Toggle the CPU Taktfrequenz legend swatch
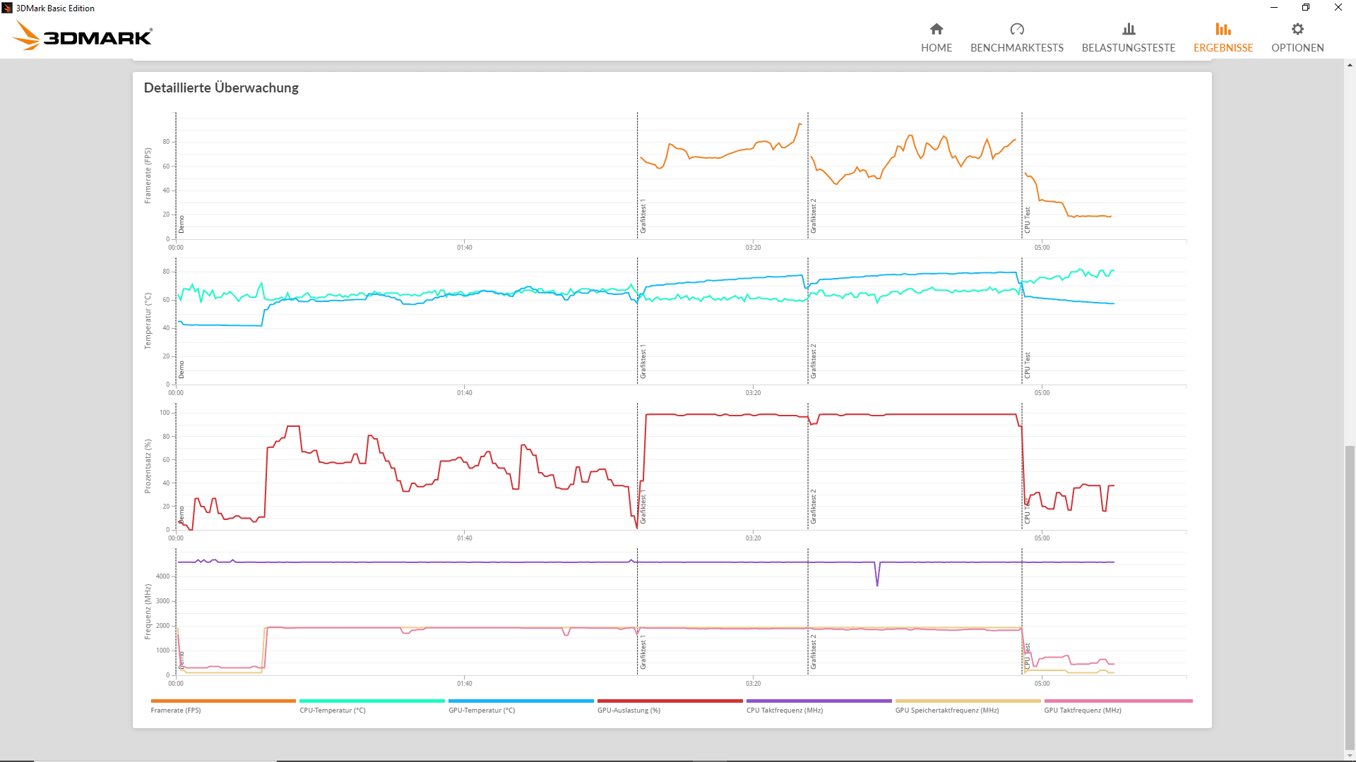The image size is (1356, 762). 819,701
